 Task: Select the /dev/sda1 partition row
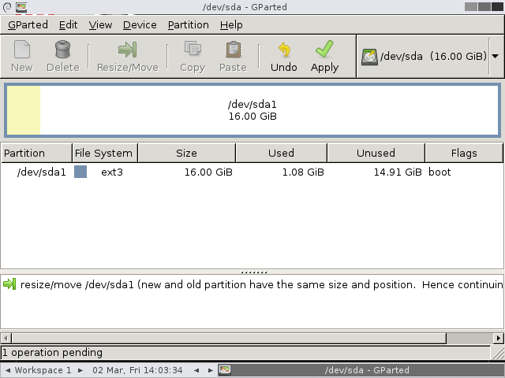pyautogui.click(x=252, y=172)
